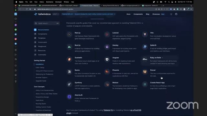Viewport: 207px width, 116px height.
Task: Open the Vite guide icon
Action: click(145, 34)
